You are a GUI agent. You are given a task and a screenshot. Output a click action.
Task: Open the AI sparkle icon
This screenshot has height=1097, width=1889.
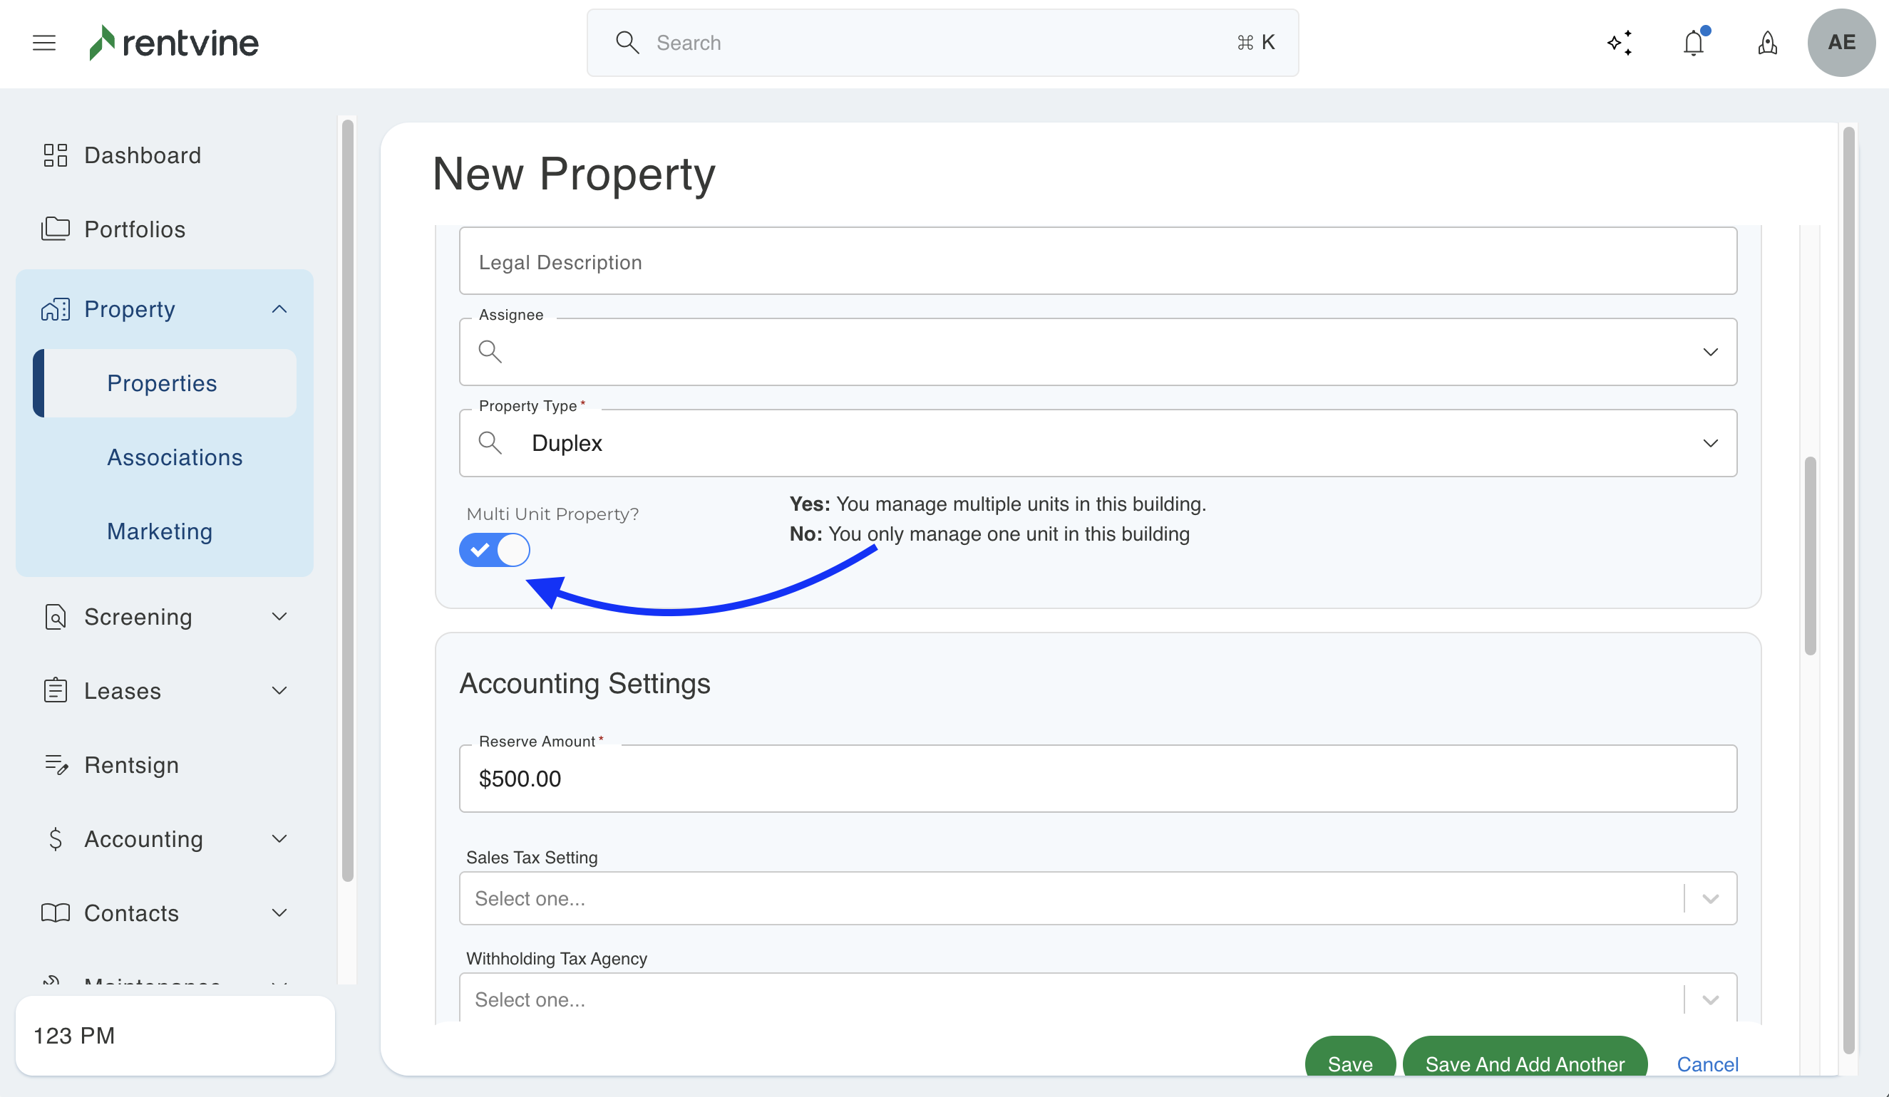click(1619, 43)
